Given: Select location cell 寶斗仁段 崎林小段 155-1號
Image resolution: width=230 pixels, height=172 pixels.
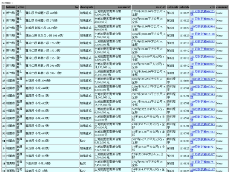Looking at the screenshot, I should point(52,58).
